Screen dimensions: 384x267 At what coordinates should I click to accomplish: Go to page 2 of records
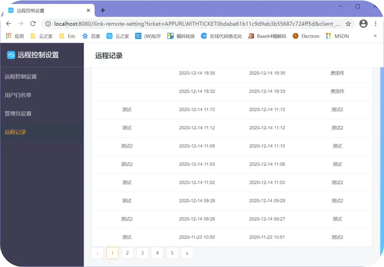[127, 253]
